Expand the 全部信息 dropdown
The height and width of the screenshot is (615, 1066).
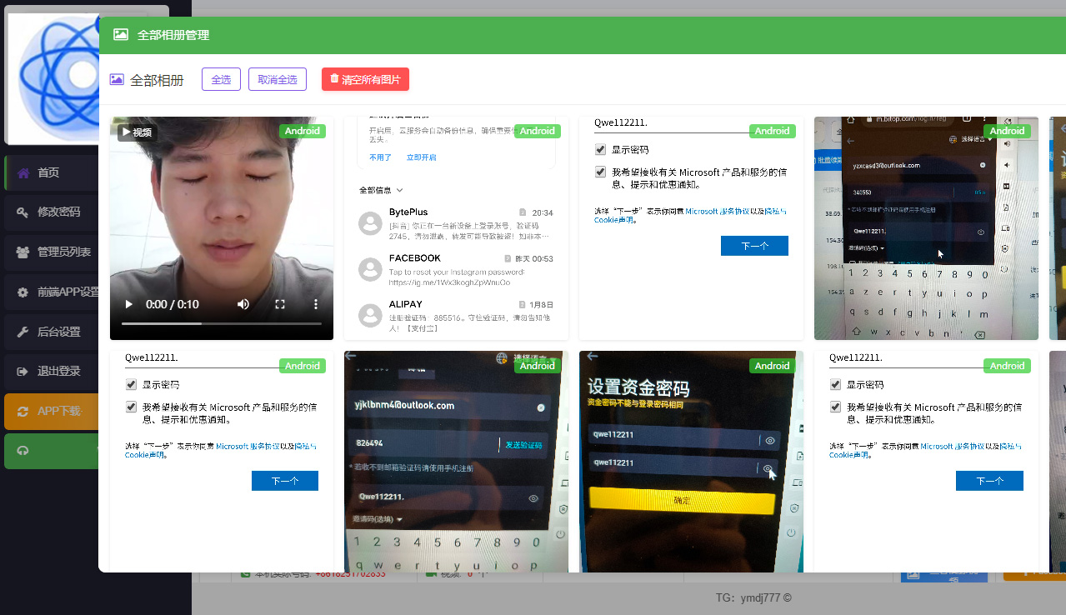click(x=381, y=190)
